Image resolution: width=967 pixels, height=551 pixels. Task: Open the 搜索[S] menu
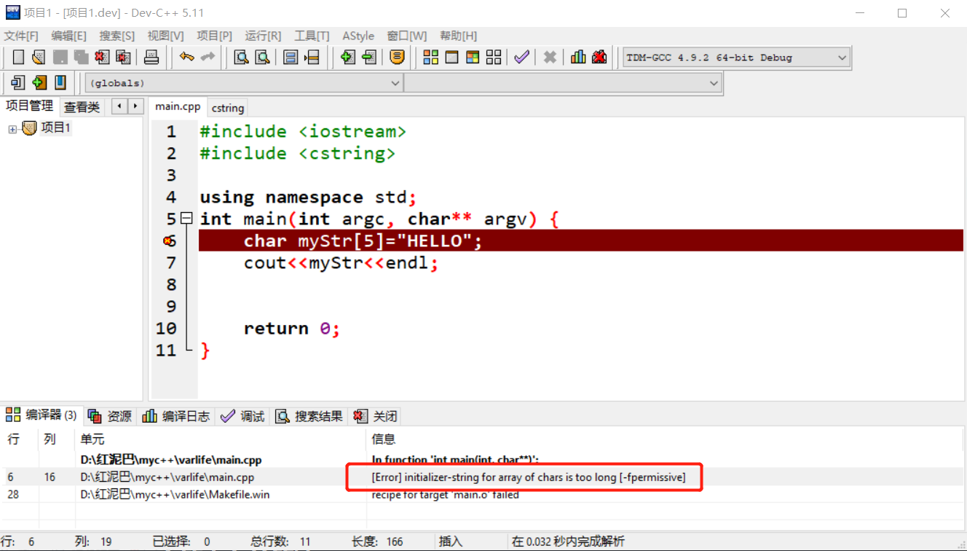point(117,36)
